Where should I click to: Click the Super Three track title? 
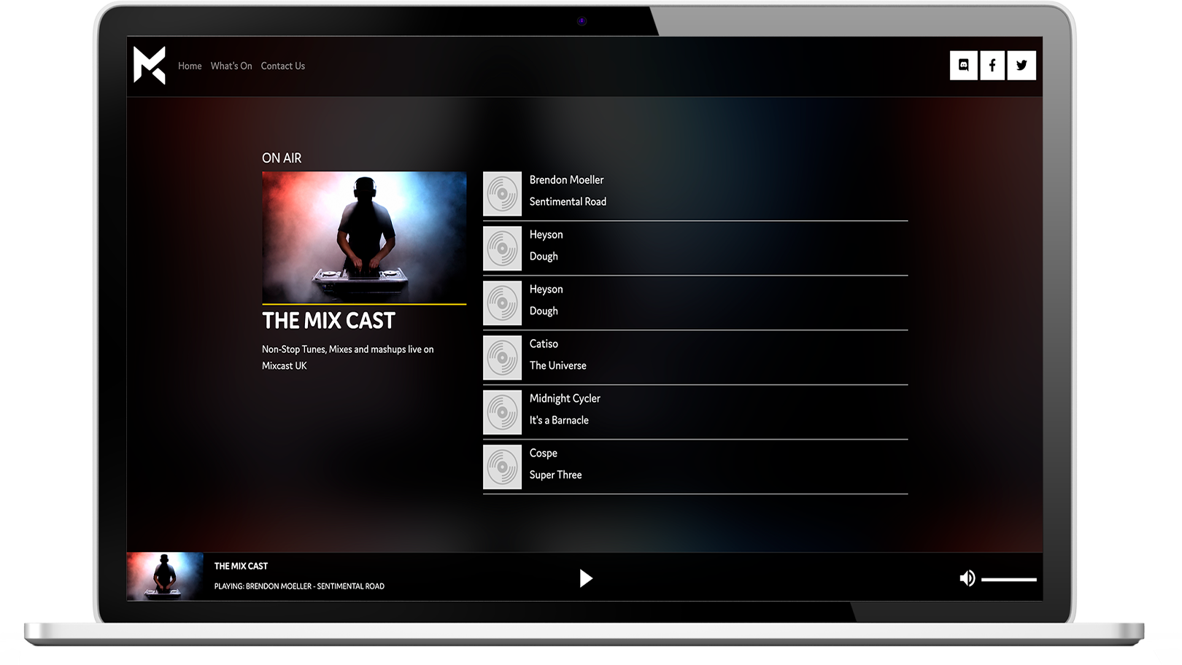point(556,475)
